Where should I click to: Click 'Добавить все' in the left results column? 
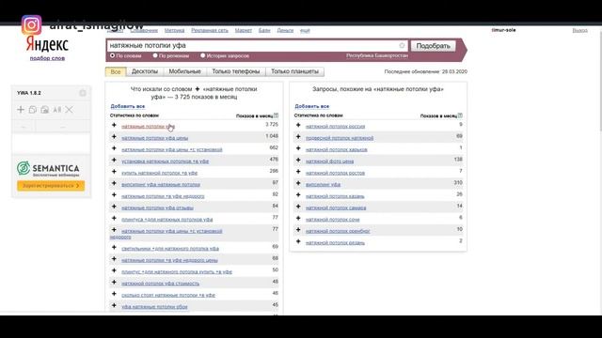coord(128,106)
